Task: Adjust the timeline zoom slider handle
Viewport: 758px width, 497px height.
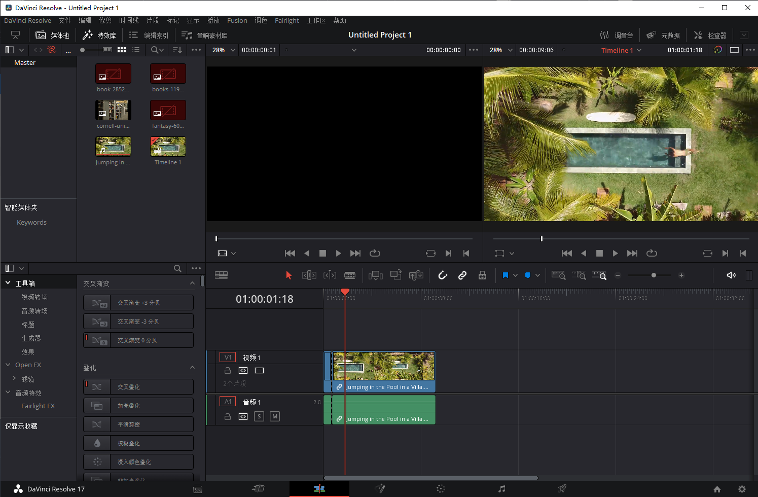Action: point(654,275)
